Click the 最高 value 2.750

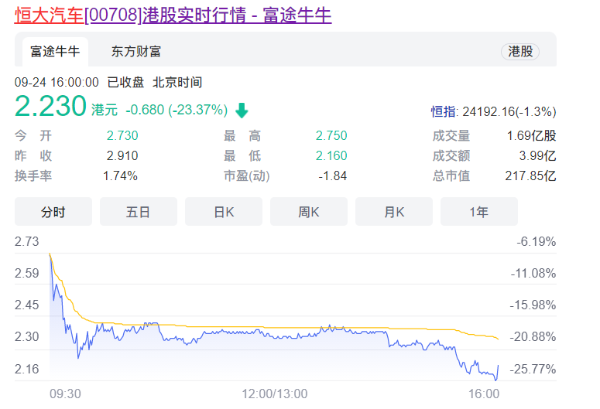tap(331, 136)
